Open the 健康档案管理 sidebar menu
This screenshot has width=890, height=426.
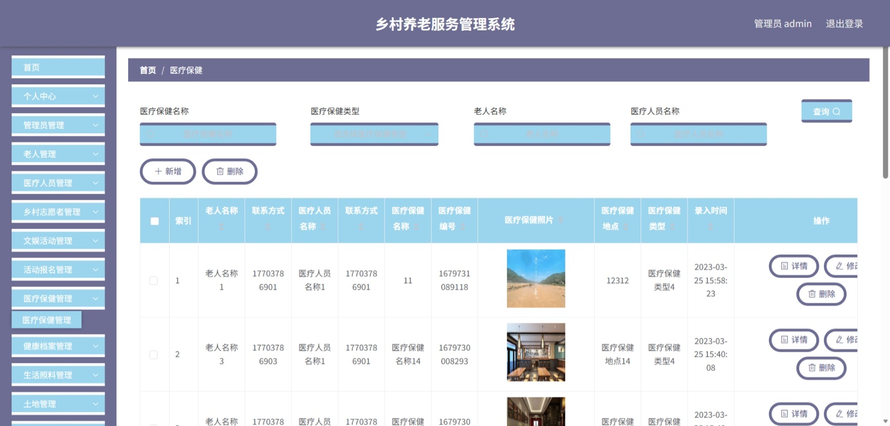point(58,346)
